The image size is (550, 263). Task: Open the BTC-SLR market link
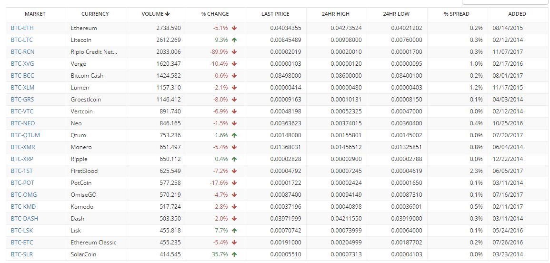(x=22, y=254)
